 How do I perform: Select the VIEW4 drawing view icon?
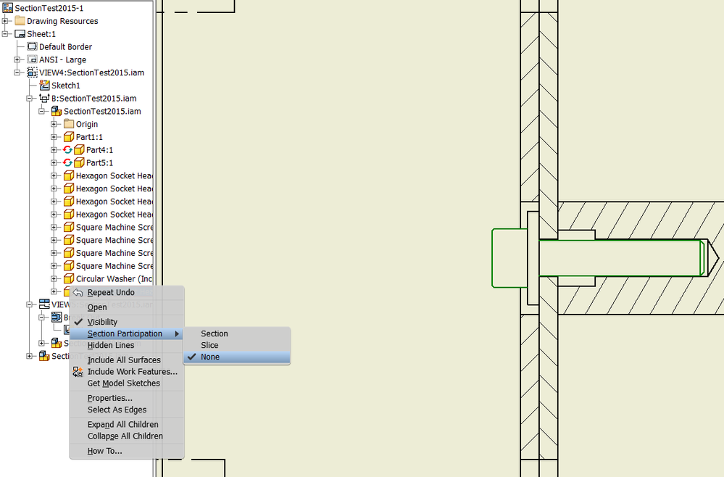(33, 72)
